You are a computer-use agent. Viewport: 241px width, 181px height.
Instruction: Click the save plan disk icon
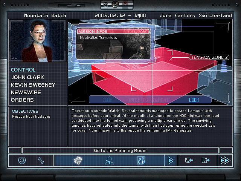[206, 160]
